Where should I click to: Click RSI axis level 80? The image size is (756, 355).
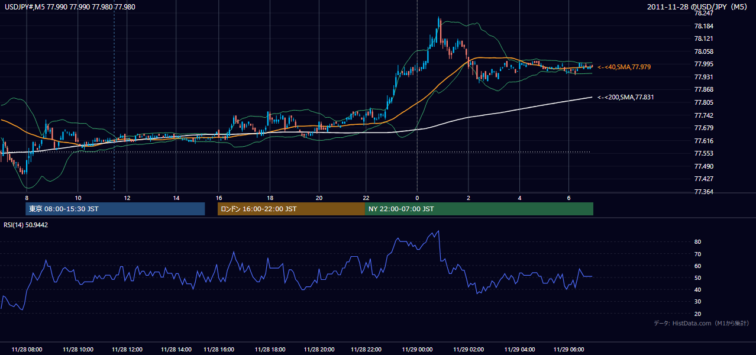pyautogui.click(x=698, y=242)
